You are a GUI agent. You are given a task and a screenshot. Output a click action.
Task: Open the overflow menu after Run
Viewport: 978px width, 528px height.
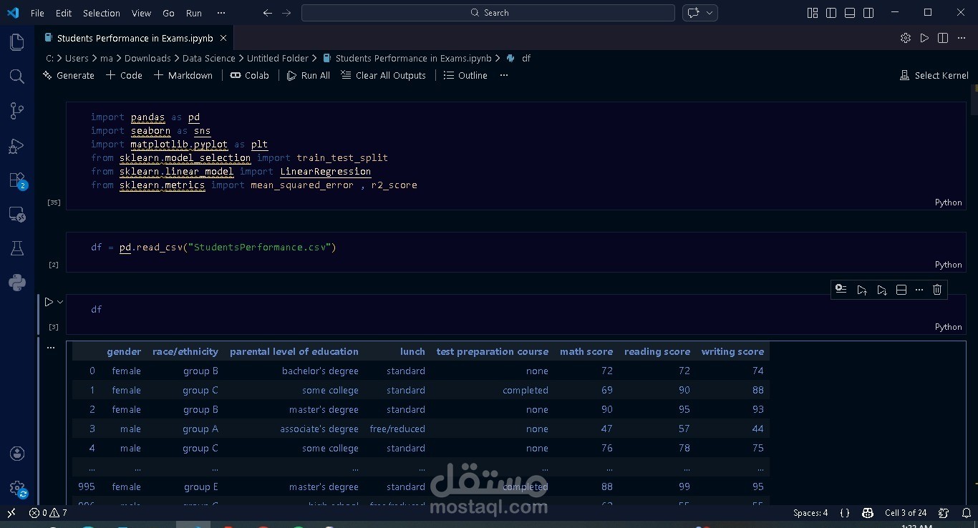221,13
